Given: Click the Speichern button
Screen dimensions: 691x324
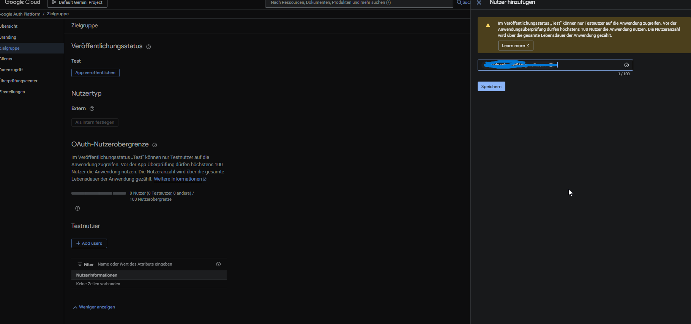Looking at the screenshot, I should click(491, 87).
